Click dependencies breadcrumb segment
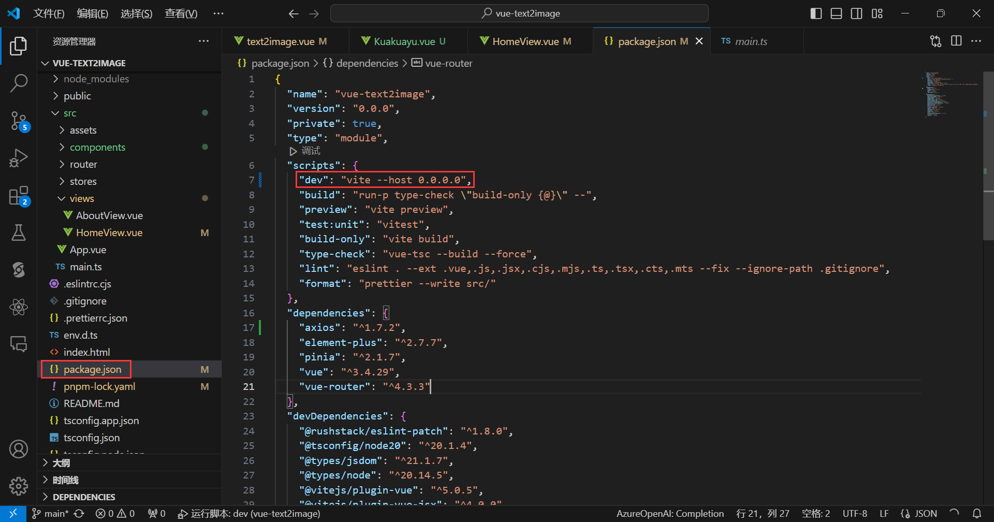994x522 pixels. click(x=360, y=63)
